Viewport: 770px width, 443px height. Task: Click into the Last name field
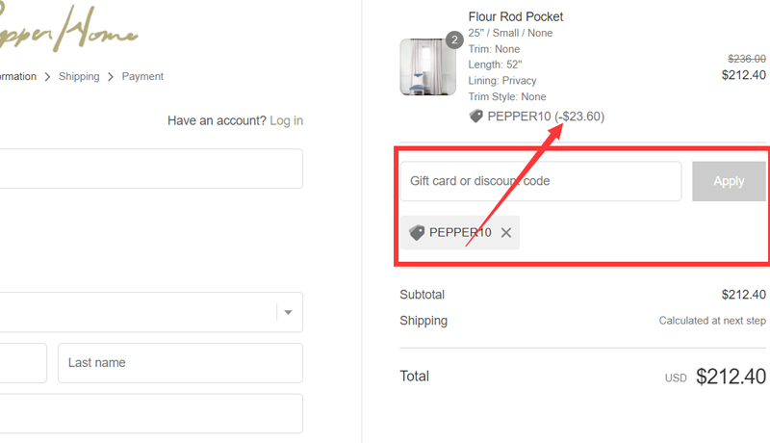pos(180,363)
